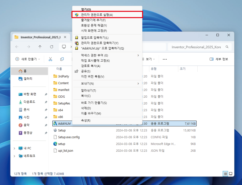Click pin icon next to 다운로드
The height and width of the screenshot is (185, 242).
(x=46, y=102)
